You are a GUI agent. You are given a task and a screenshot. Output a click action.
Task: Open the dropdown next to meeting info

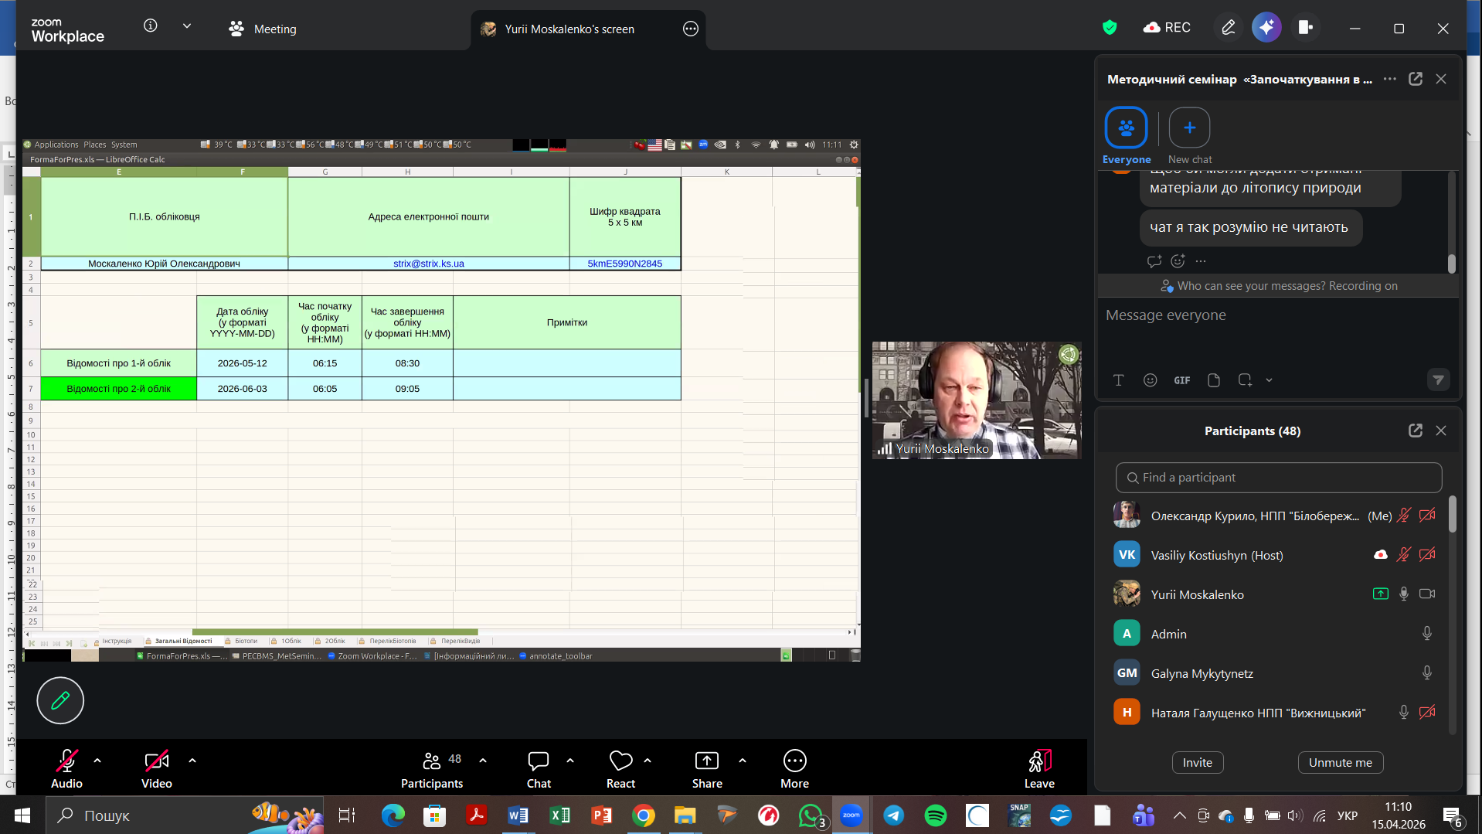tap(187, 26)
